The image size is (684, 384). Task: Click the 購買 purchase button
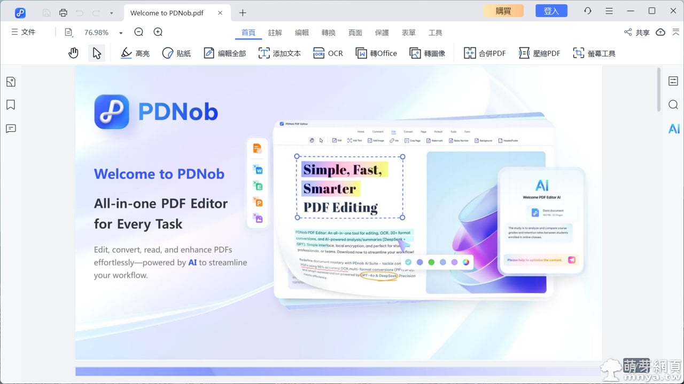click(503, 11)
